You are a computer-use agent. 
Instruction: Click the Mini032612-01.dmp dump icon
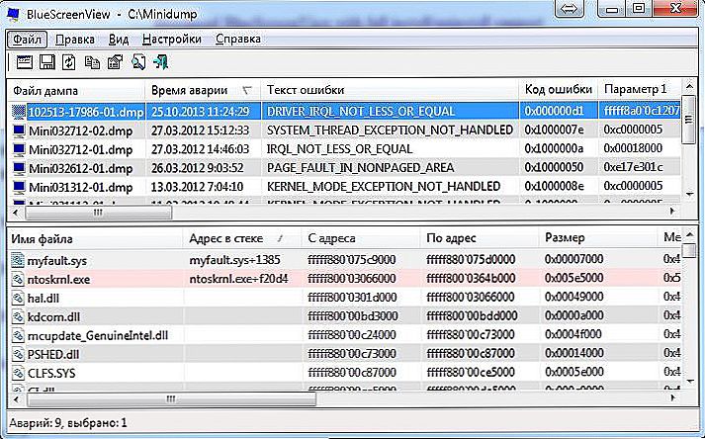(x=19, y=168)
